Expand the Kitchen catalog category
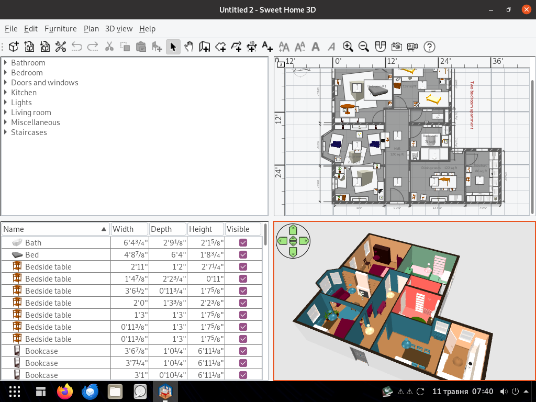This screenshot has height=402, width=536. coord(5,92)
